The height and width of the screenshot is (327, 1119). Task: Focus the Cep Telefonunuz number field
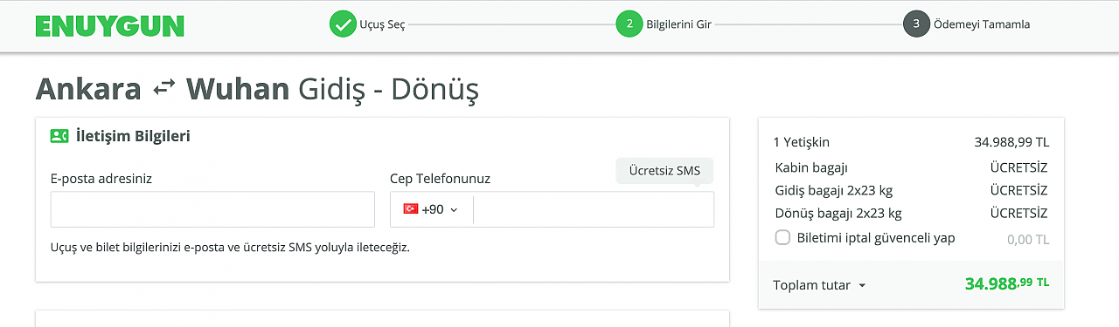click(594, 209)
